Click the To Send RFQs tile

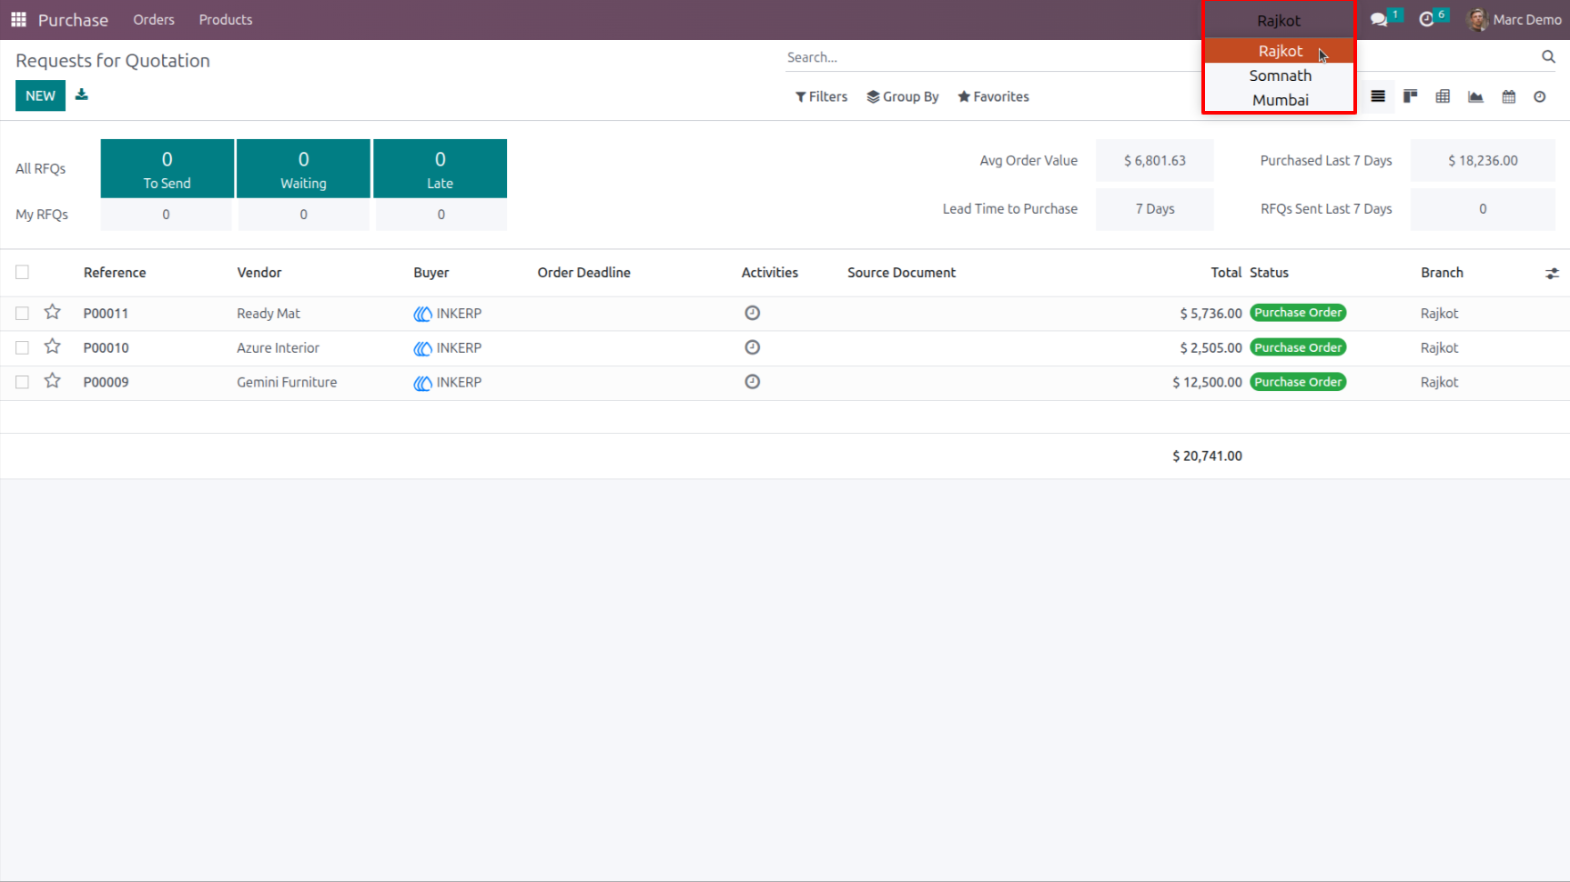(x=167, y=168)
